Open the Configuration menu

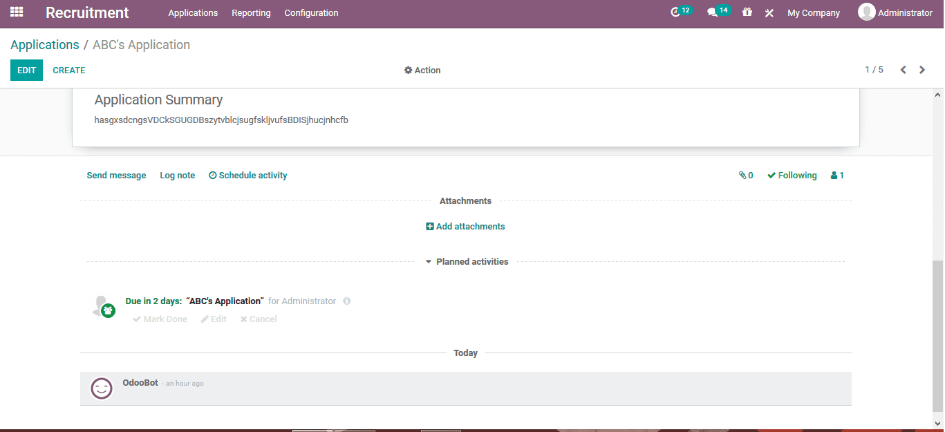(310, 12)
